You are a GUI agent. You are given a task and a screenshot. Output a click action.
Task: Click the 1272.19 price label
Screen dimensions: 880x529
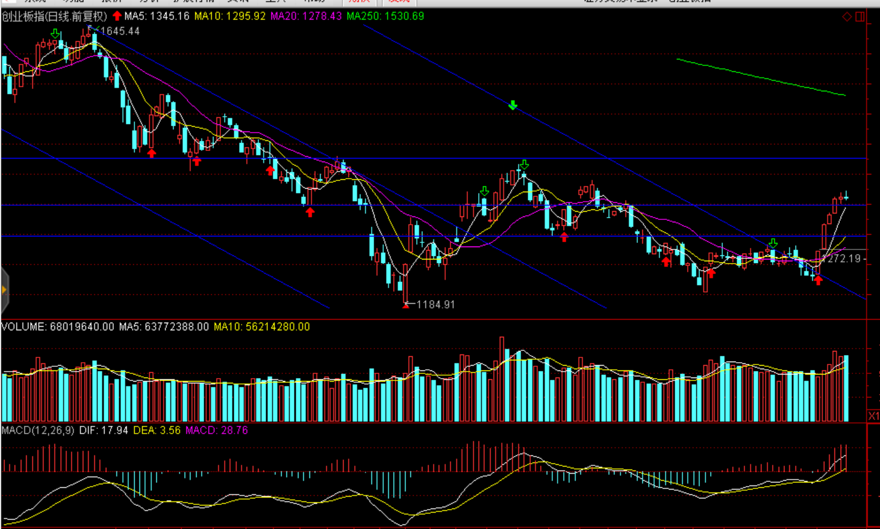(844, 258)
